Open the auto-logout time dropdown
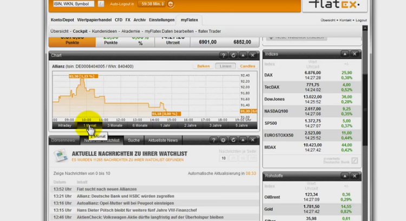 click(x=152, y=4)
